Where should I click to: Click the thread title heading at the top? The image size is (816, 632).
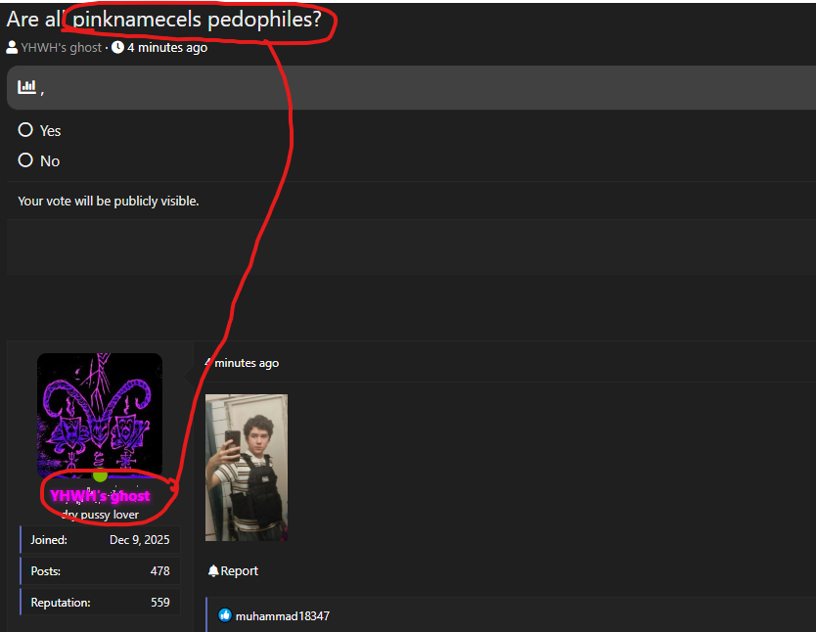164,19
